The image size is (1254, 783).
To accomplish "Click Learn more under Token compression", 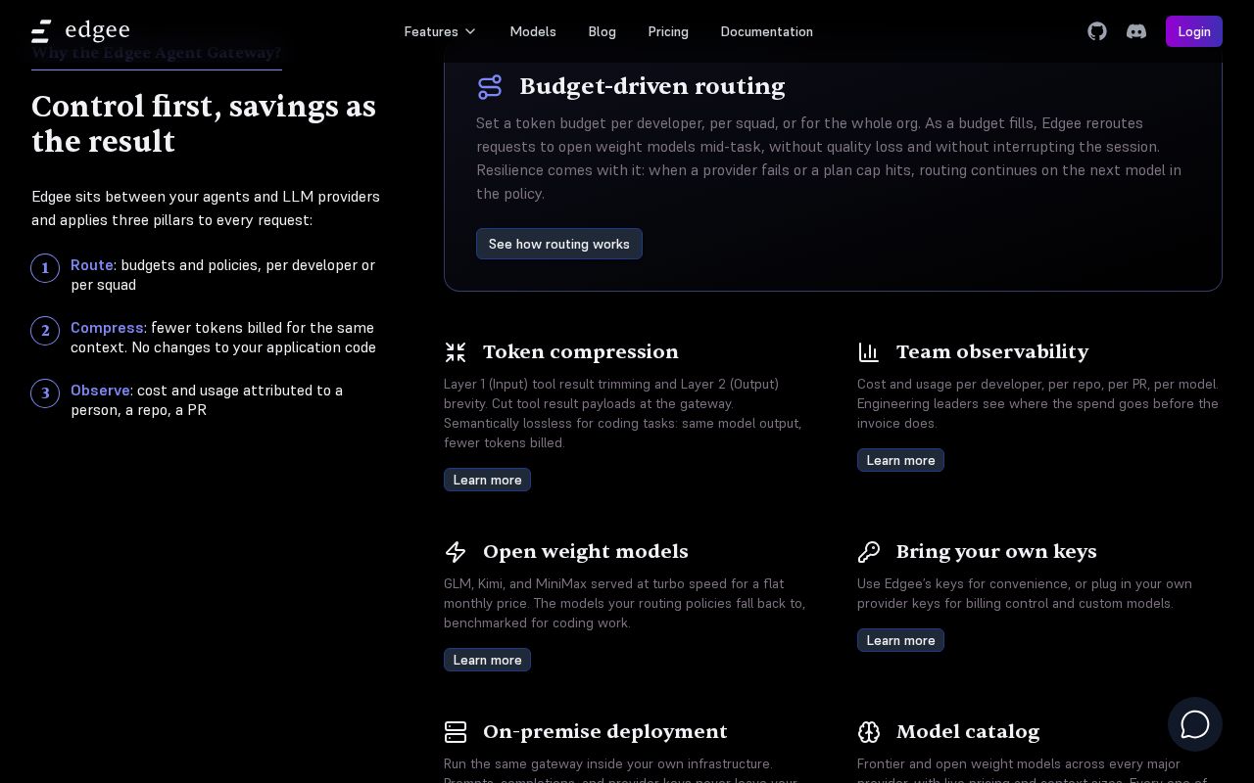I will 487,480.
